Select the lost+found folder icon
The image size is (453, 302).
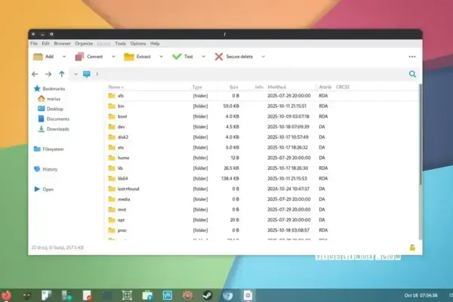112,189
